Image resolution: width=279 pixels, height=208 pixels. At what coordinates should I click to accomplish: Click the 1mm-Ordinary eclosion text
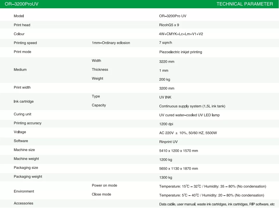(111, 43)
